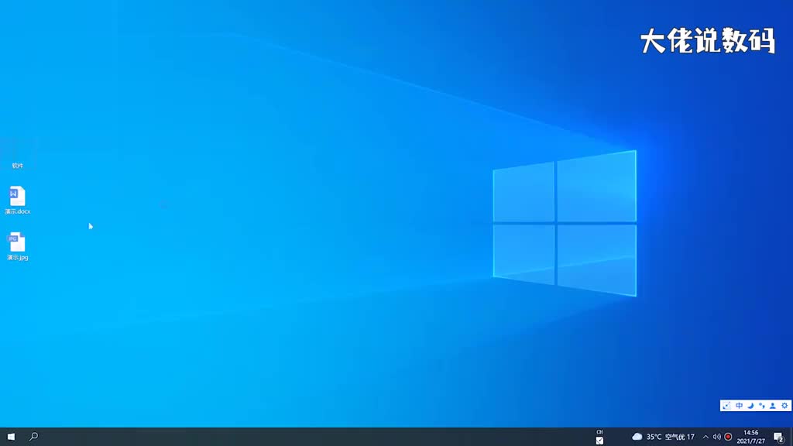Click the cloud weather icon in taskbar
This screenshot has height=446, width=793.
(637, 437)
